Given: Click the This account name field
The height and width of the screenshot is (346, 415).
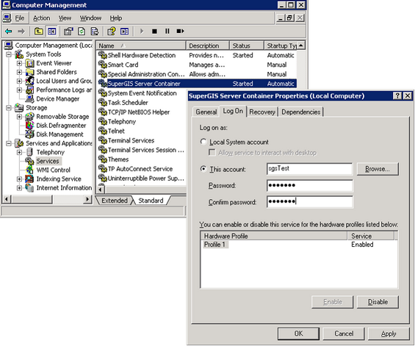Looking at the screenshot, I should 309,169.
